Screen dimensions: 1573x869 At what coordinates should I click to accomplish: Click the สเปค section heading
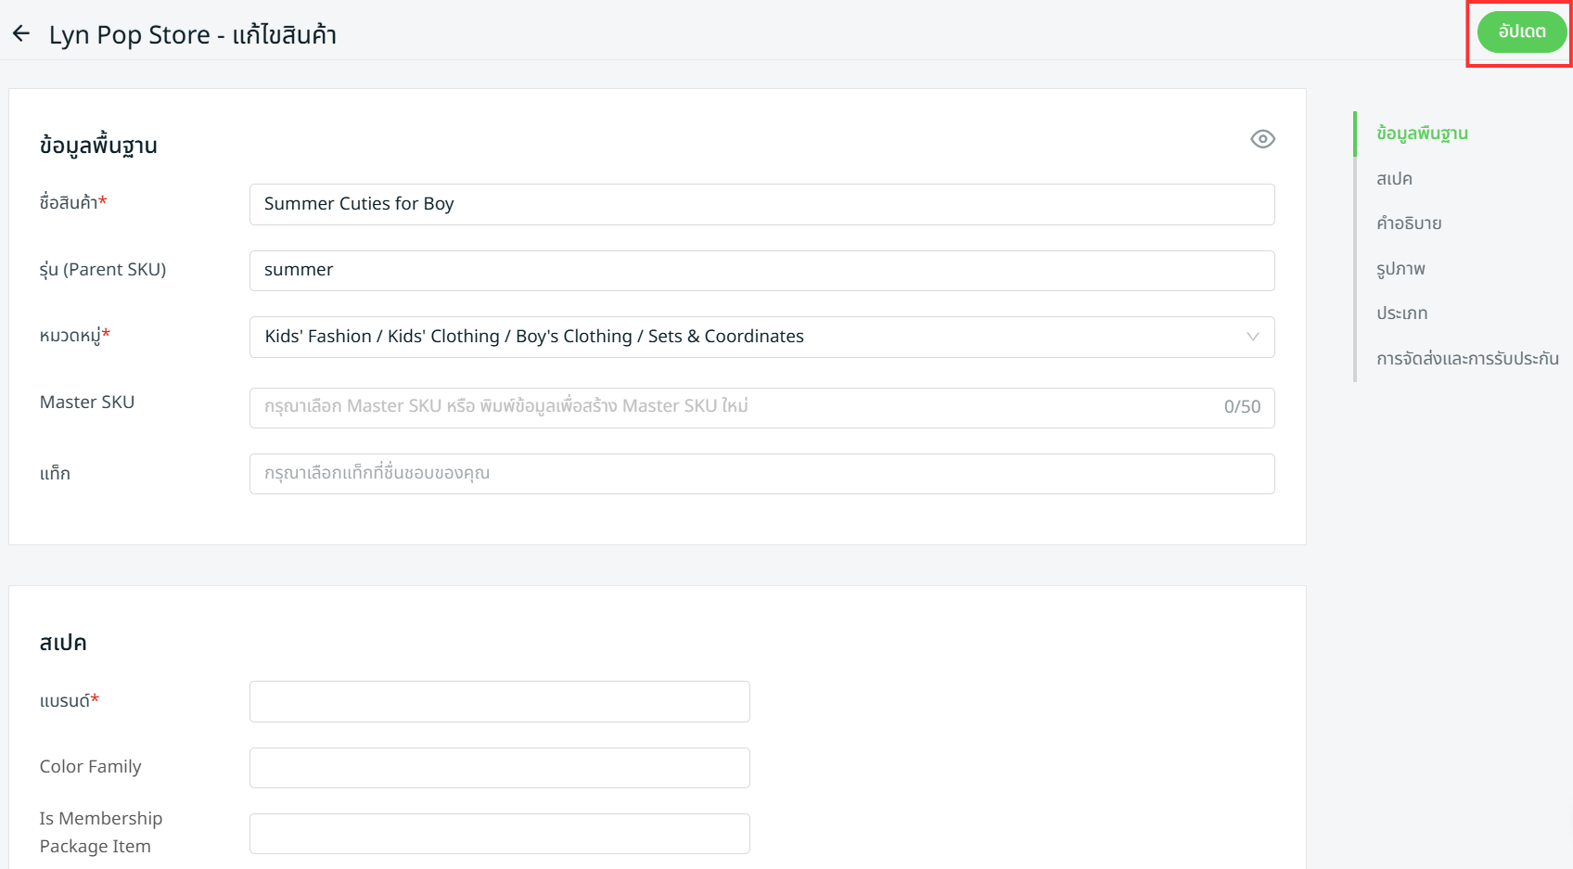(x=63, y=643)
